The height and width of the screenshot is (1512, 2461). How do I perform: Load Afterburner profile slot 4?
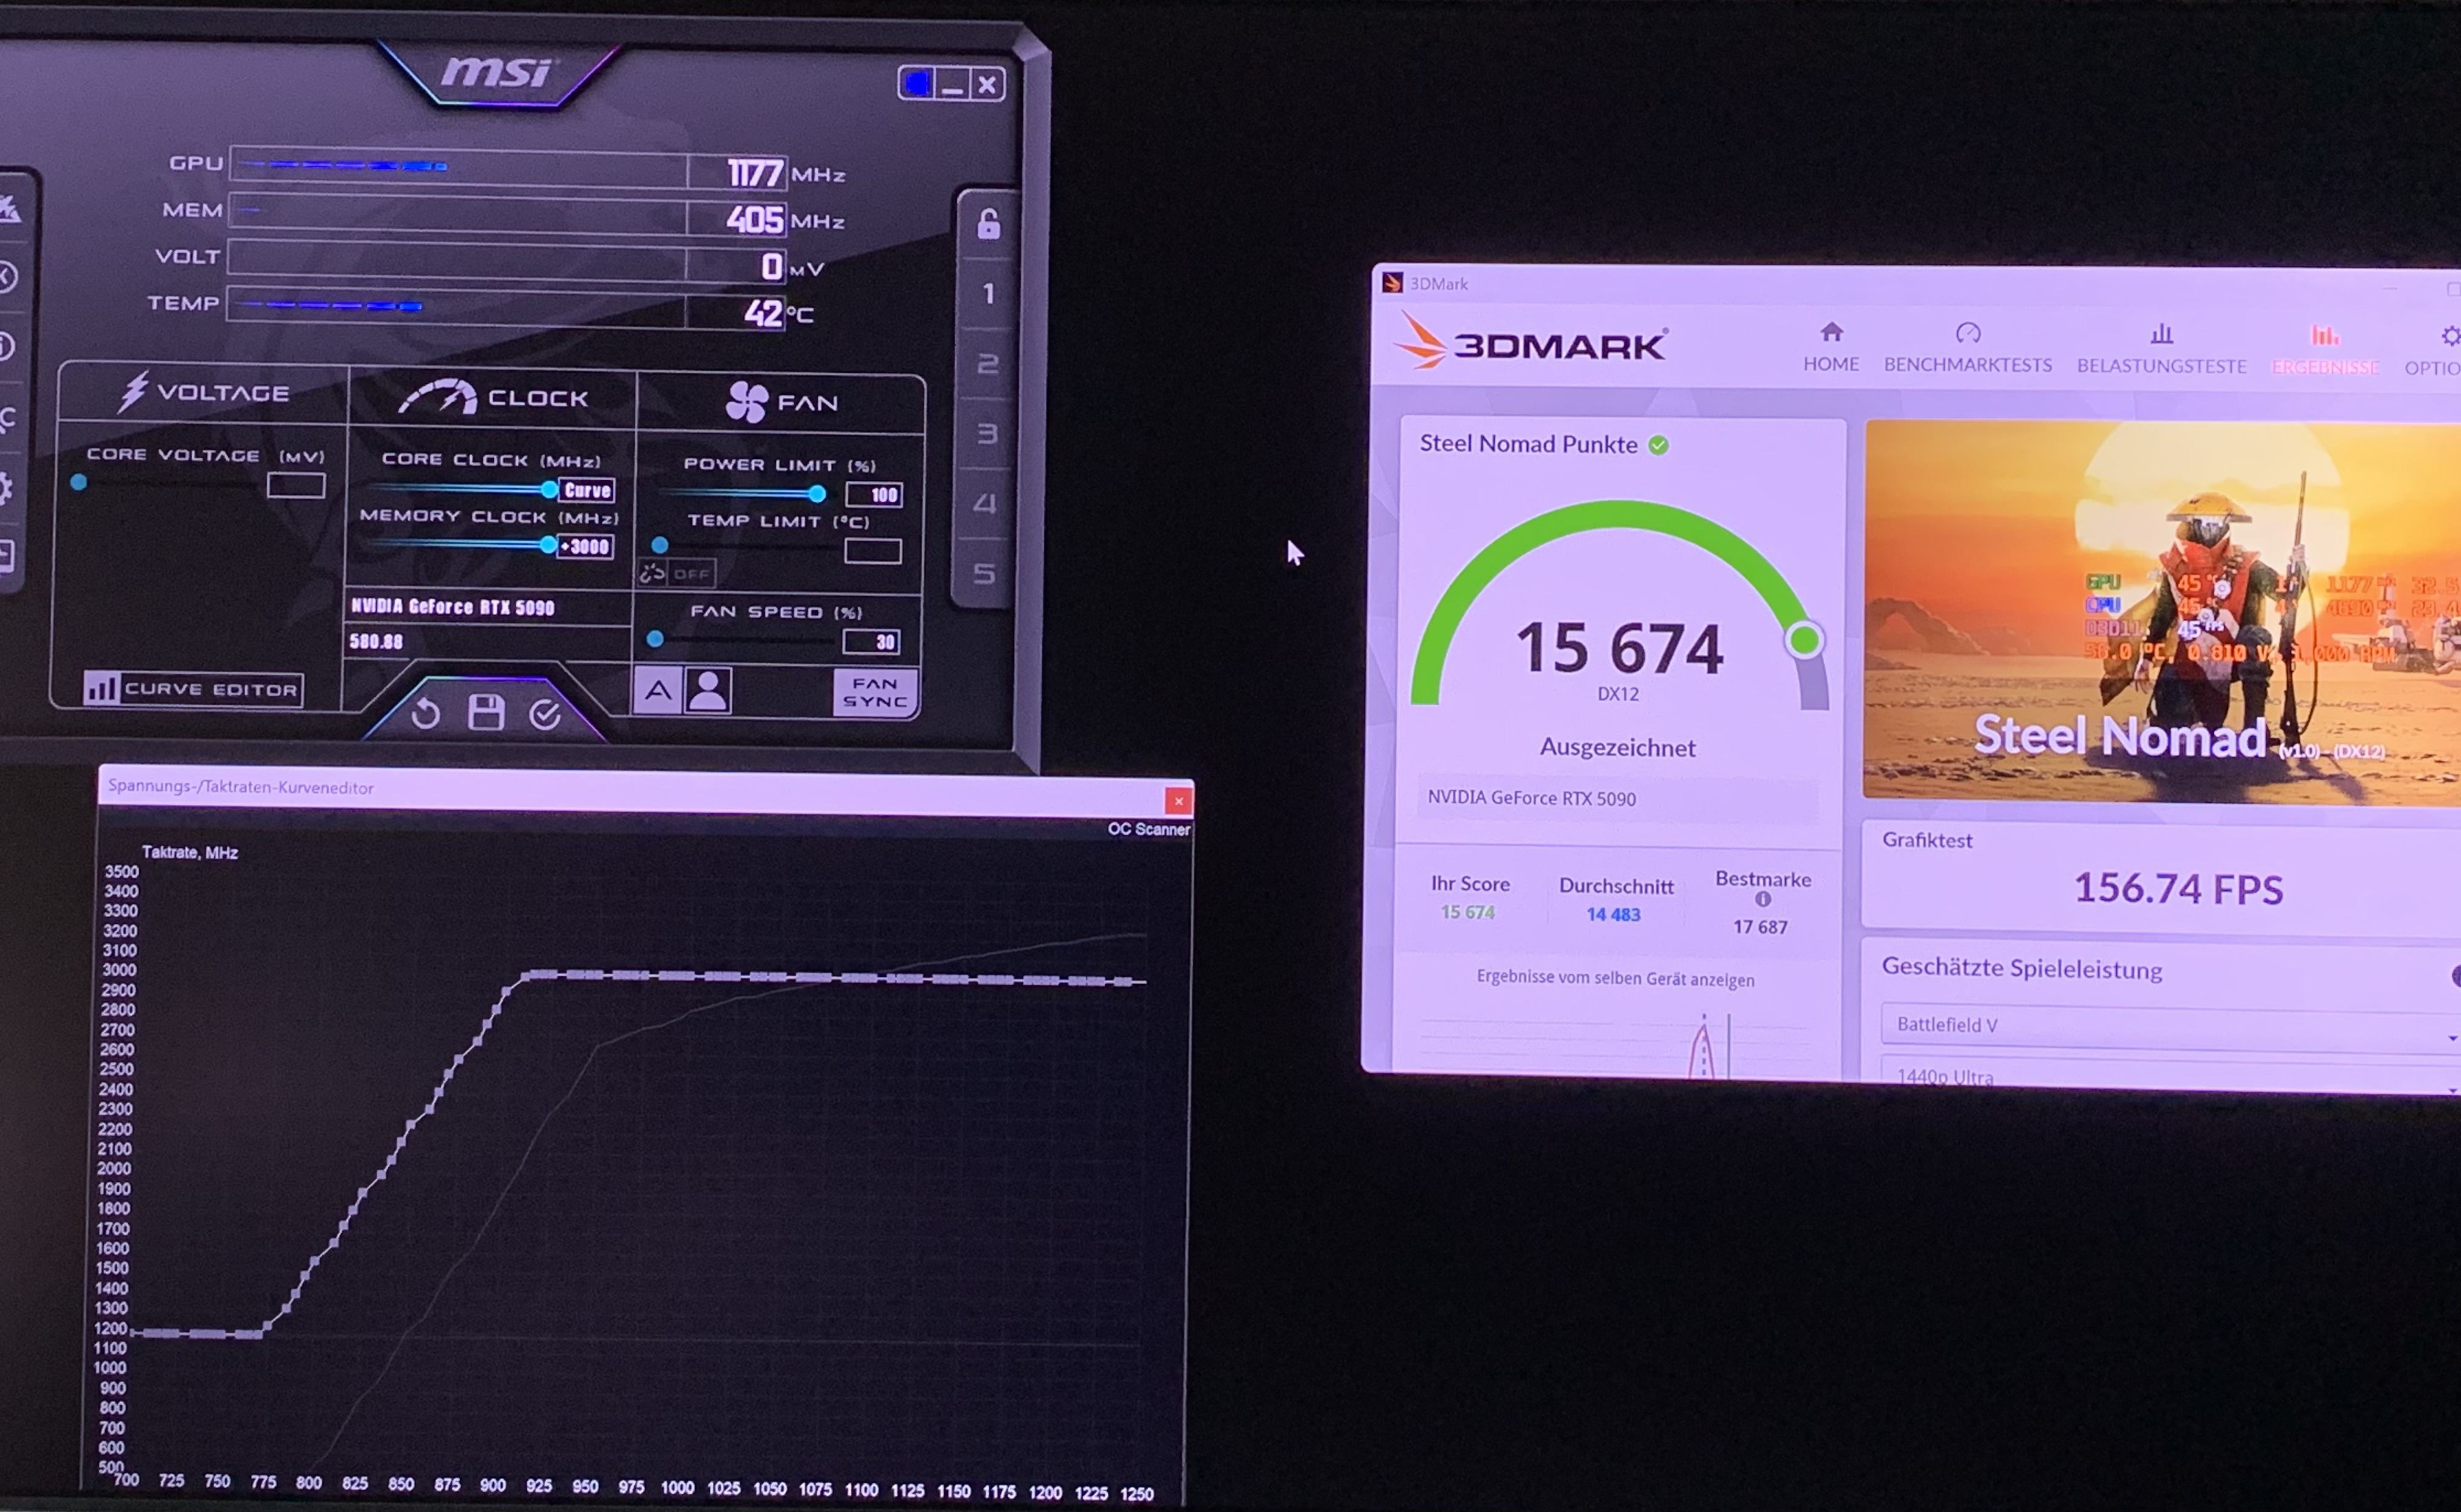tap(985, 503)
